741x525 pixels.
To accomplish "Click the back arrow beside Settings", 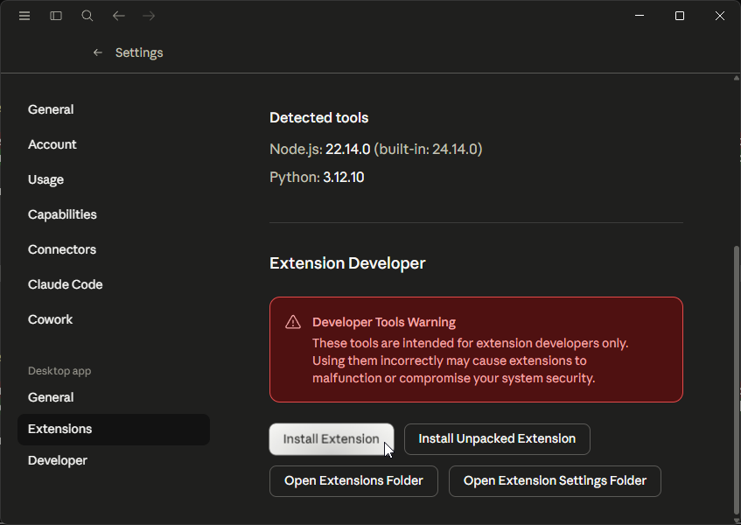I will 97,52.
